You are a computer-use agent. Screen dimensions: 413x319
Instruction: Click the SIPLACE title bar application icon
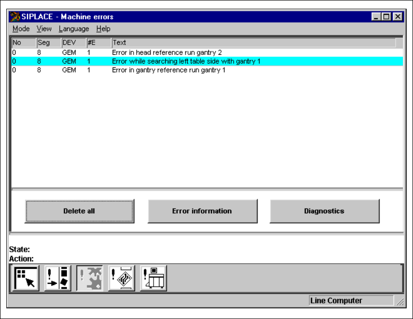coord(15,16)
